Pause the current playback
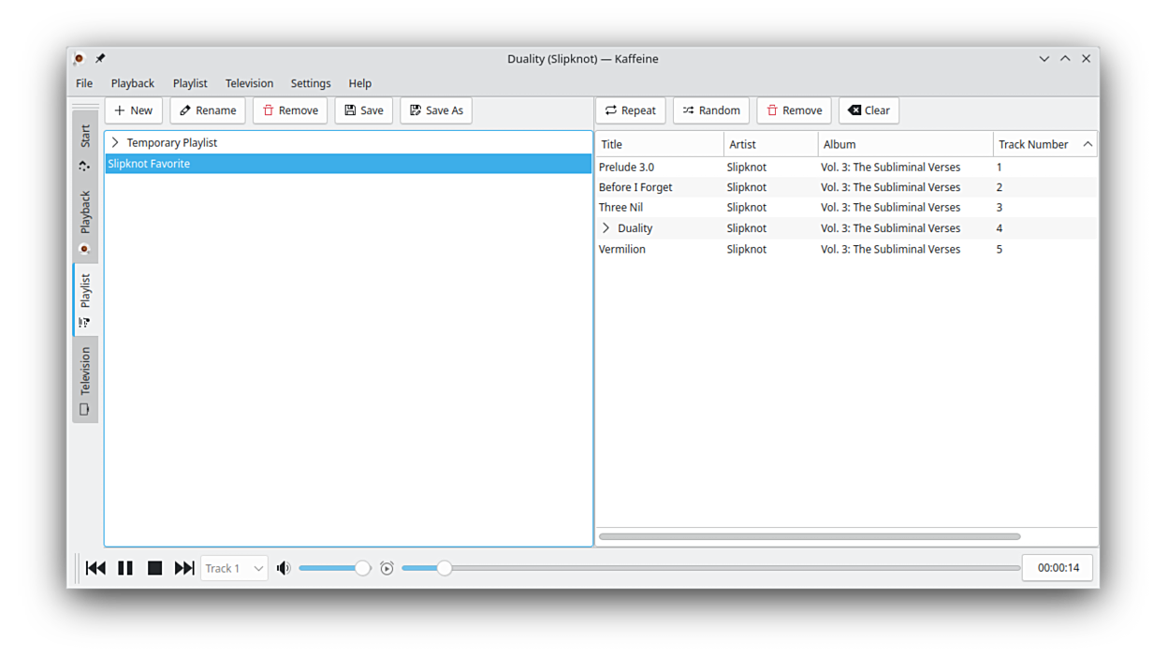This screenshot has height=657, width=1168. [125, 568]
